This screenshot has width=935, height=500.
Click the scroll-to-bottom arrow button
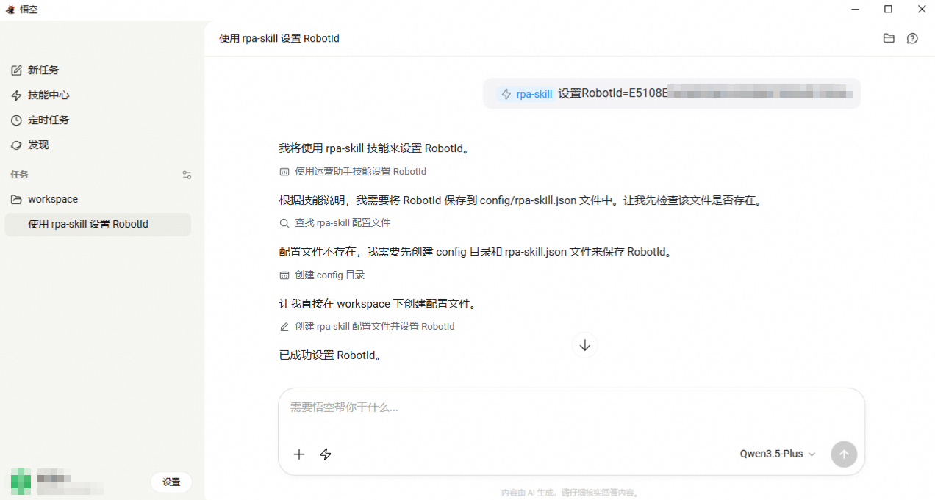(585, 345)
